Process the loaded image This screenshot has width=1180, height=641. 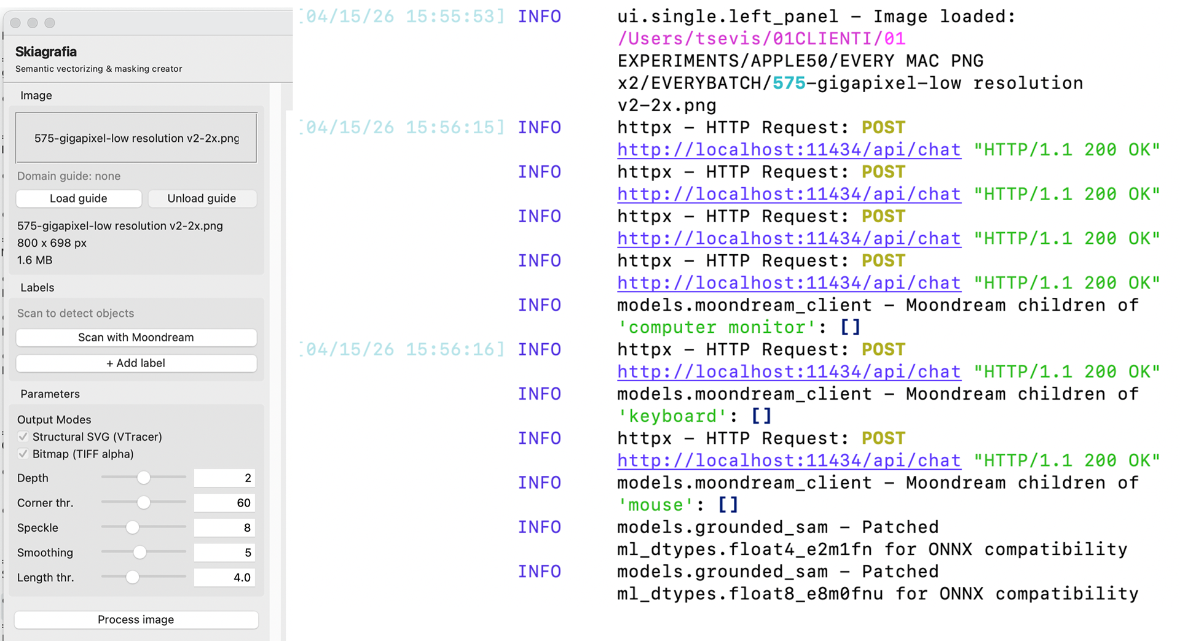click(136, 620)
